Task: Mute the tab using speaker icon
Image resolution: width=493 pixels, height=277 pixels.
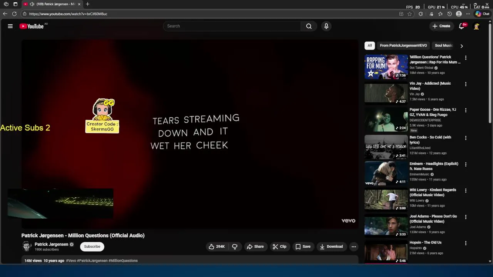Action: [x=32, y=4]
